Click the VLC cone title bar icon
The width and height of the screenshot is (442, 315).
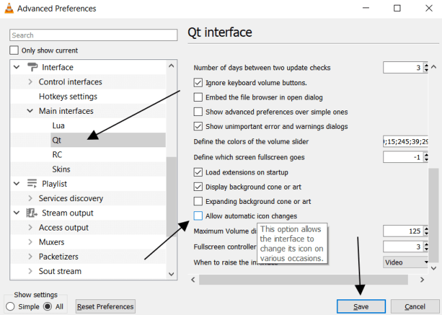tap(8, 8)
